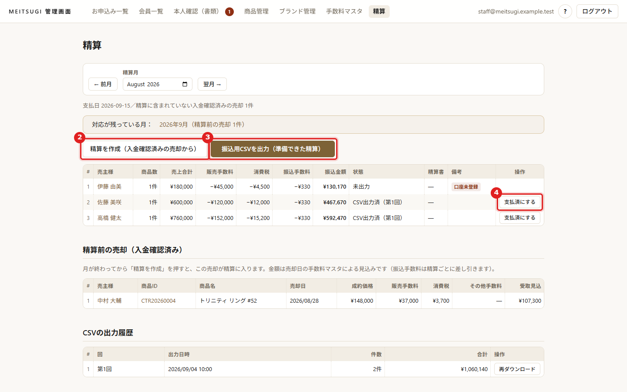Click the notification badge on 本人確認（書類）
The image size is (627, 392).
click(x=229, y=12)
